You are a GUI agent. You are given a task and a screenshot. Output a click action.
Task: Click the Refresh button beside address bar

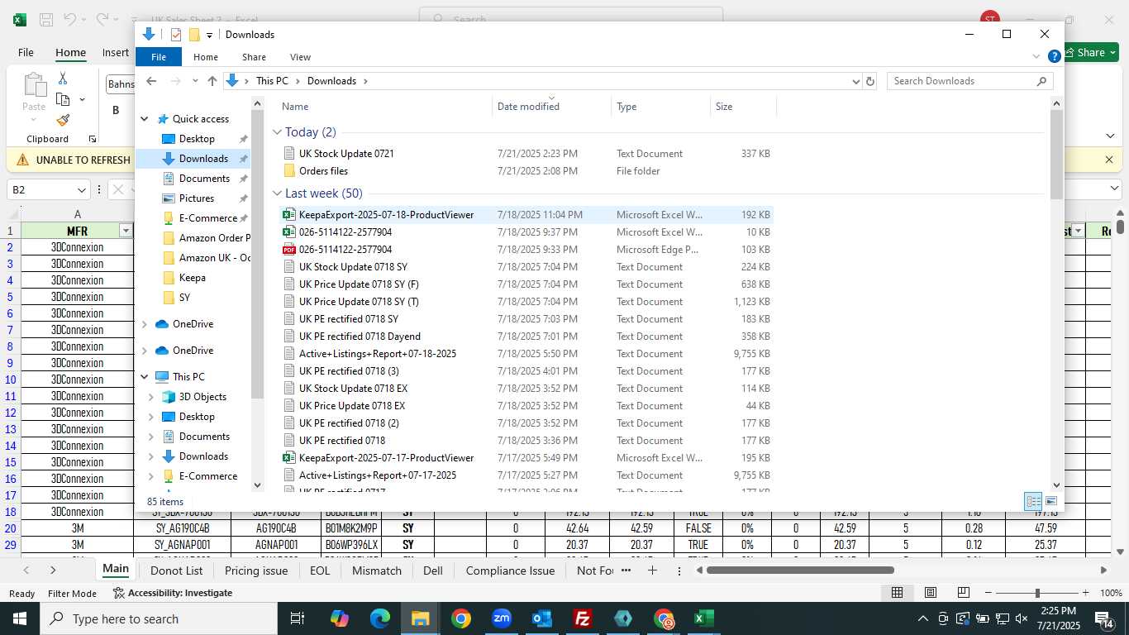pos(870,81)
